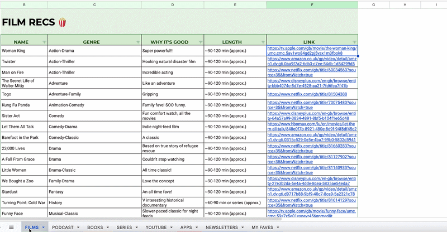Switch to the SERIES sheet tab
447x232 pixels.
click(x=124, y=228)
